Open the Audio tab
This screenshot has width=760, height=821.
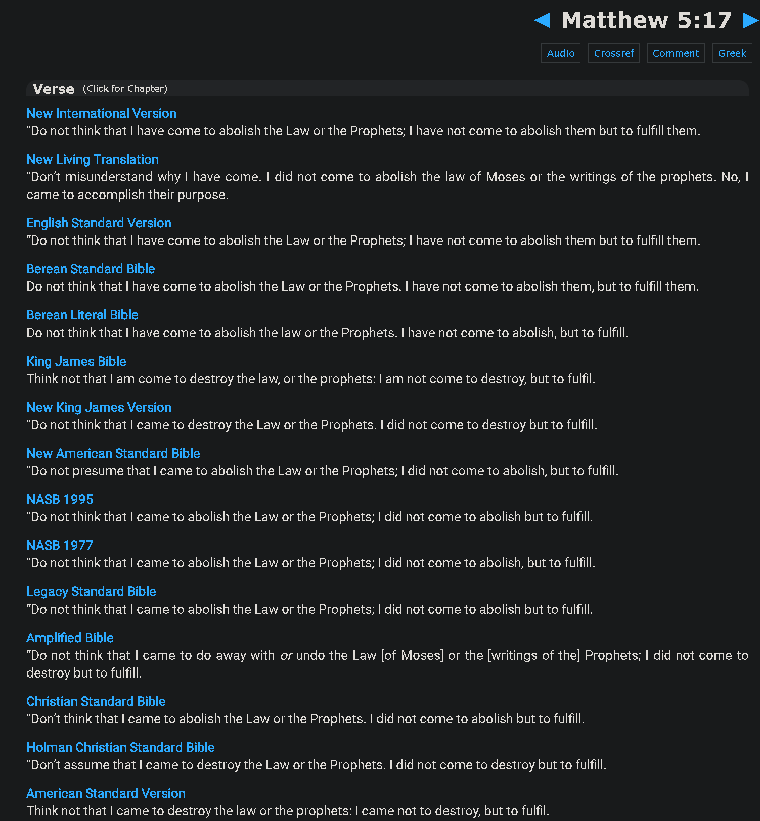click(561, 53)
